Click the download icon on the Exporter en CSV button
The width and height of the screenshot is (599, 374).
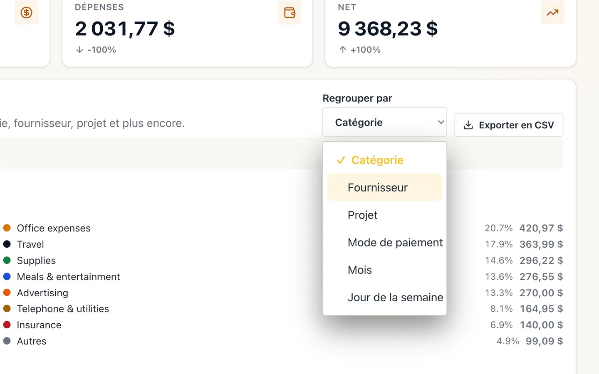point(468,125)
